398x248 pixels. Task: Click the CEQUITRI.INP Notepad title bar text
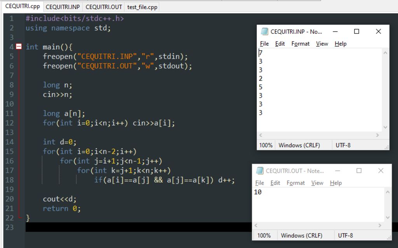point(296,32)
